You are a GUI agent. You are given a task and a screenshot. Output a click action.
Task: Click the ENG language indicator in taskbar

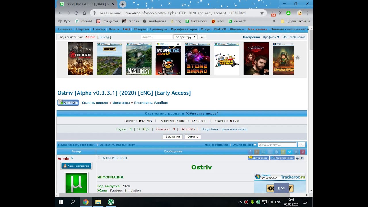coord(278,202)
